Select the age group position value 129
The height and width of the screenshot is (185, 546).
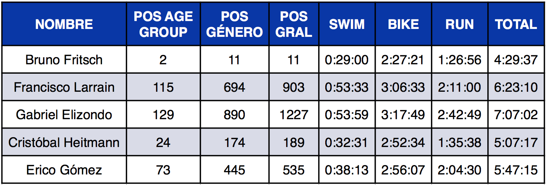pyautogui.click(x=163, y=115)
